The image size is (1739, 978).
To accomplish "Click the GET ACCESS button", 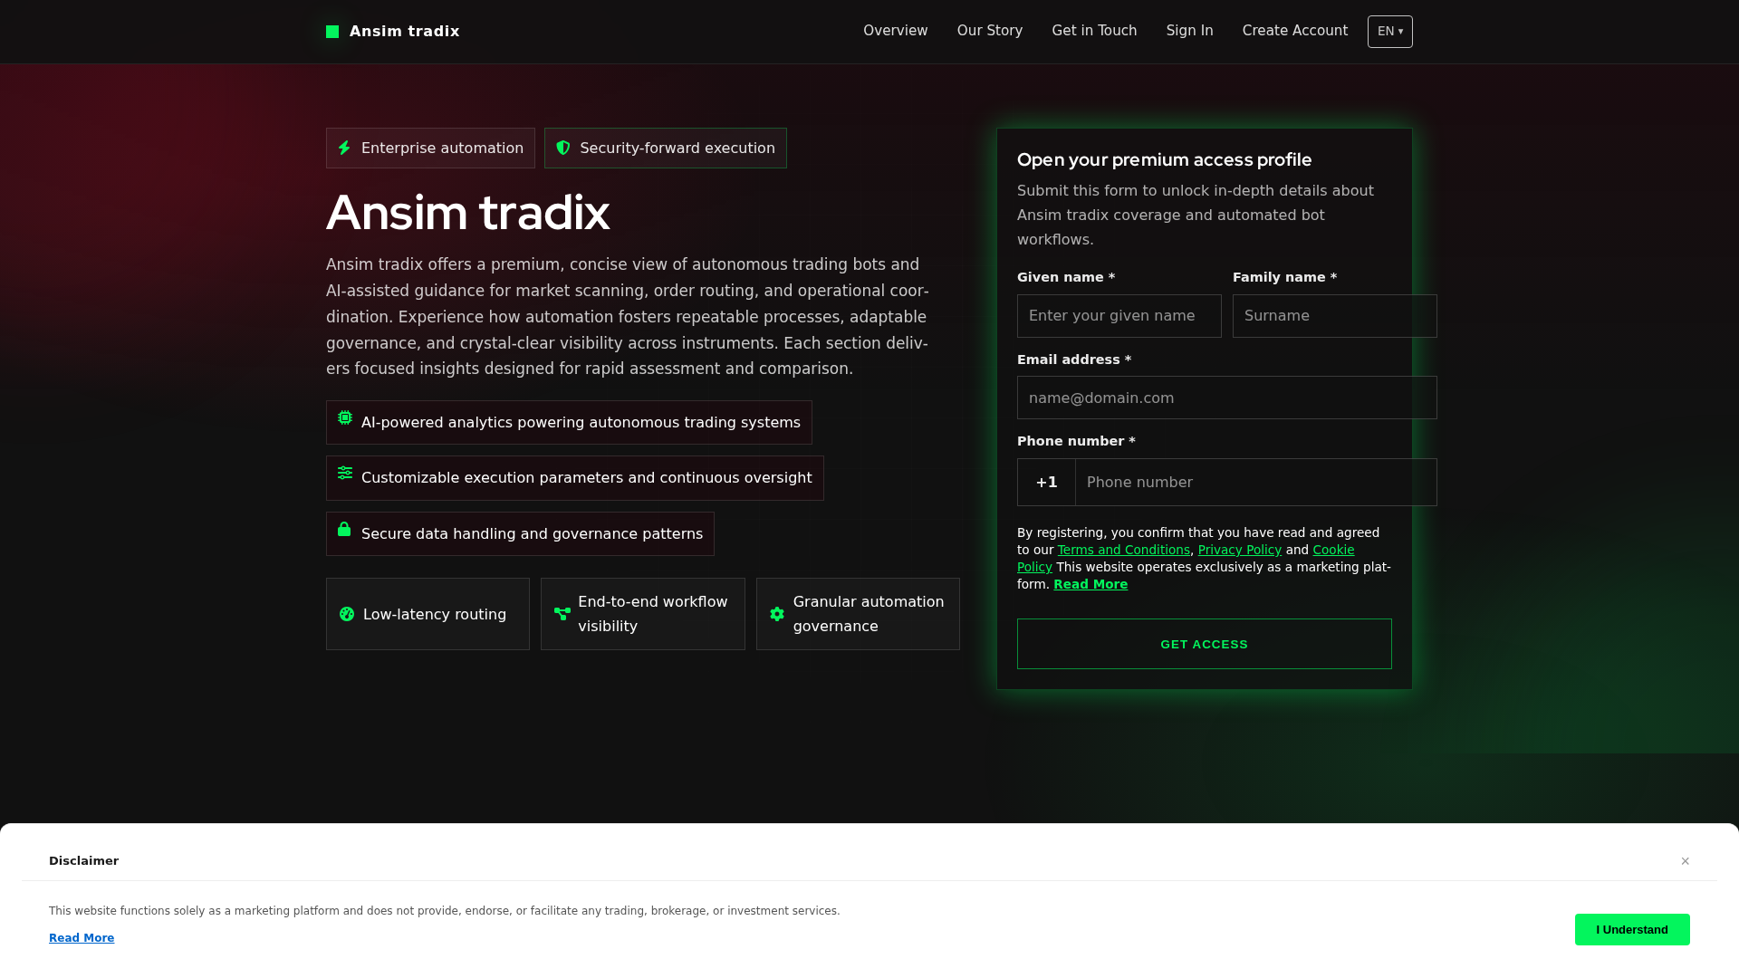I will tap(1205, 644).
